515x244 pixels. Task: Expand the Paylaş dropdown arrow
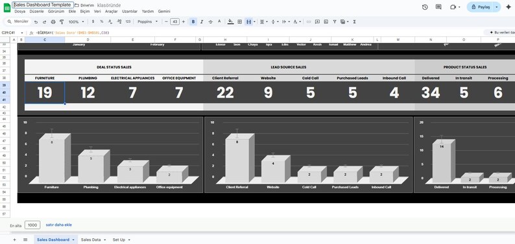497,7
